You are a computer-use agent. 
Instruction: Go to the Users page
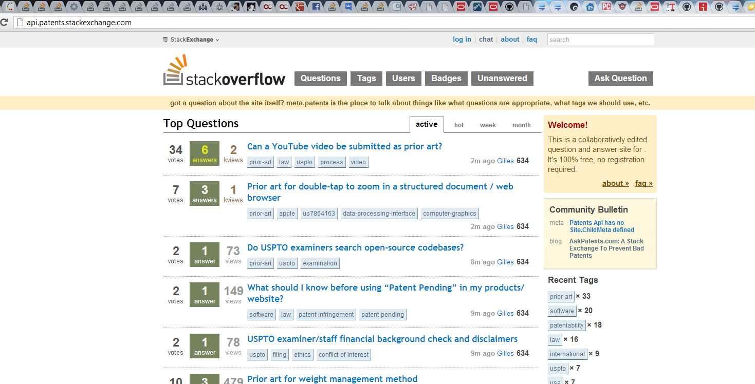coord(403,79)
